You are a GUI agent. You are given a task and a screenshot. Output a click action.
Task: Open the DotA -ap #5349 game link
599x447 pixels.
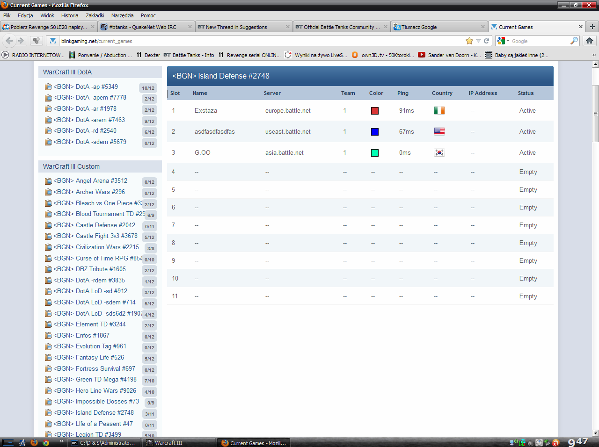pyautogui.click(x=85, y=87)
